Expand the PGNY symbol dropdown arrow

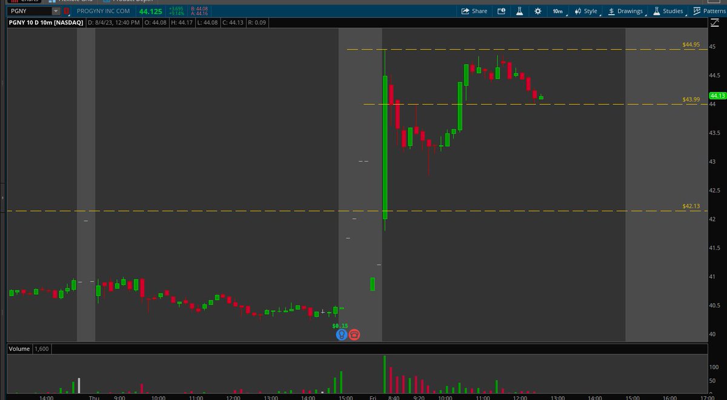(56, 11)
